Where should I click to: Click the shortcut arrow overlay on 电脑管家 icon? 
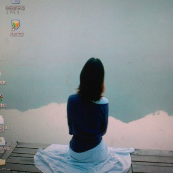coord(13,28)
